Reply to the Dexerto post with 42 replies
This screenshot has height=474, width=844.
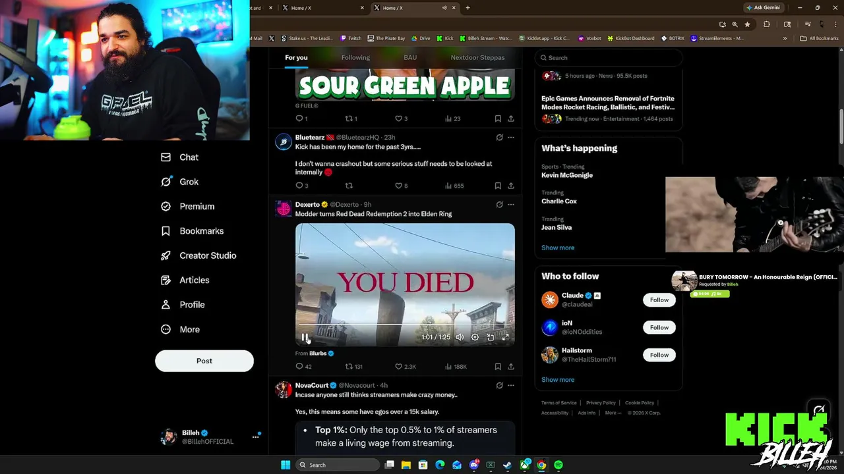pos(303,367)
